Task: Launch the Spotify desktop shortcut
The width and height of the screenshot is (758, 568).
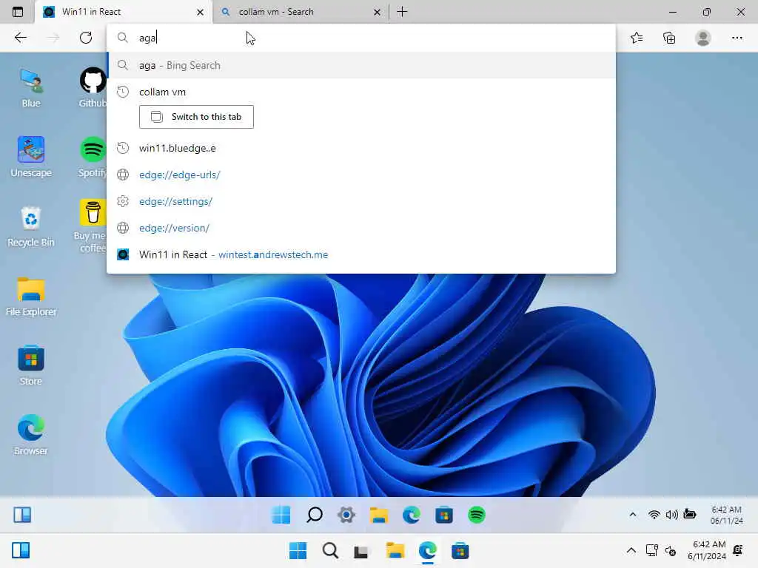Action: coord(93,158)
